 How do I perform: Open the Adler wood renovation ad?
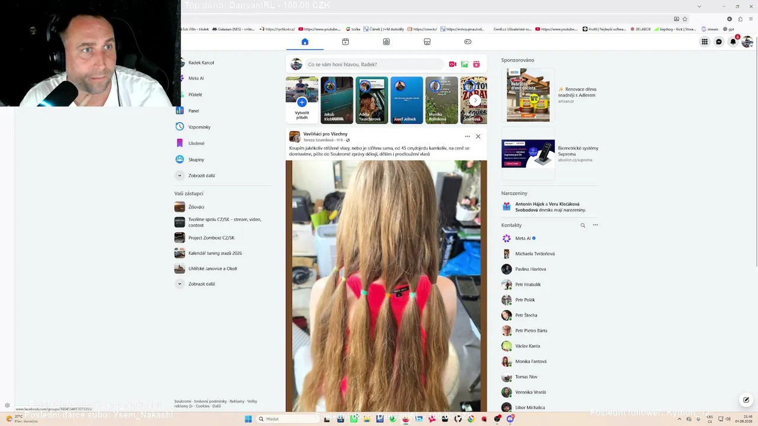point(550,95)
